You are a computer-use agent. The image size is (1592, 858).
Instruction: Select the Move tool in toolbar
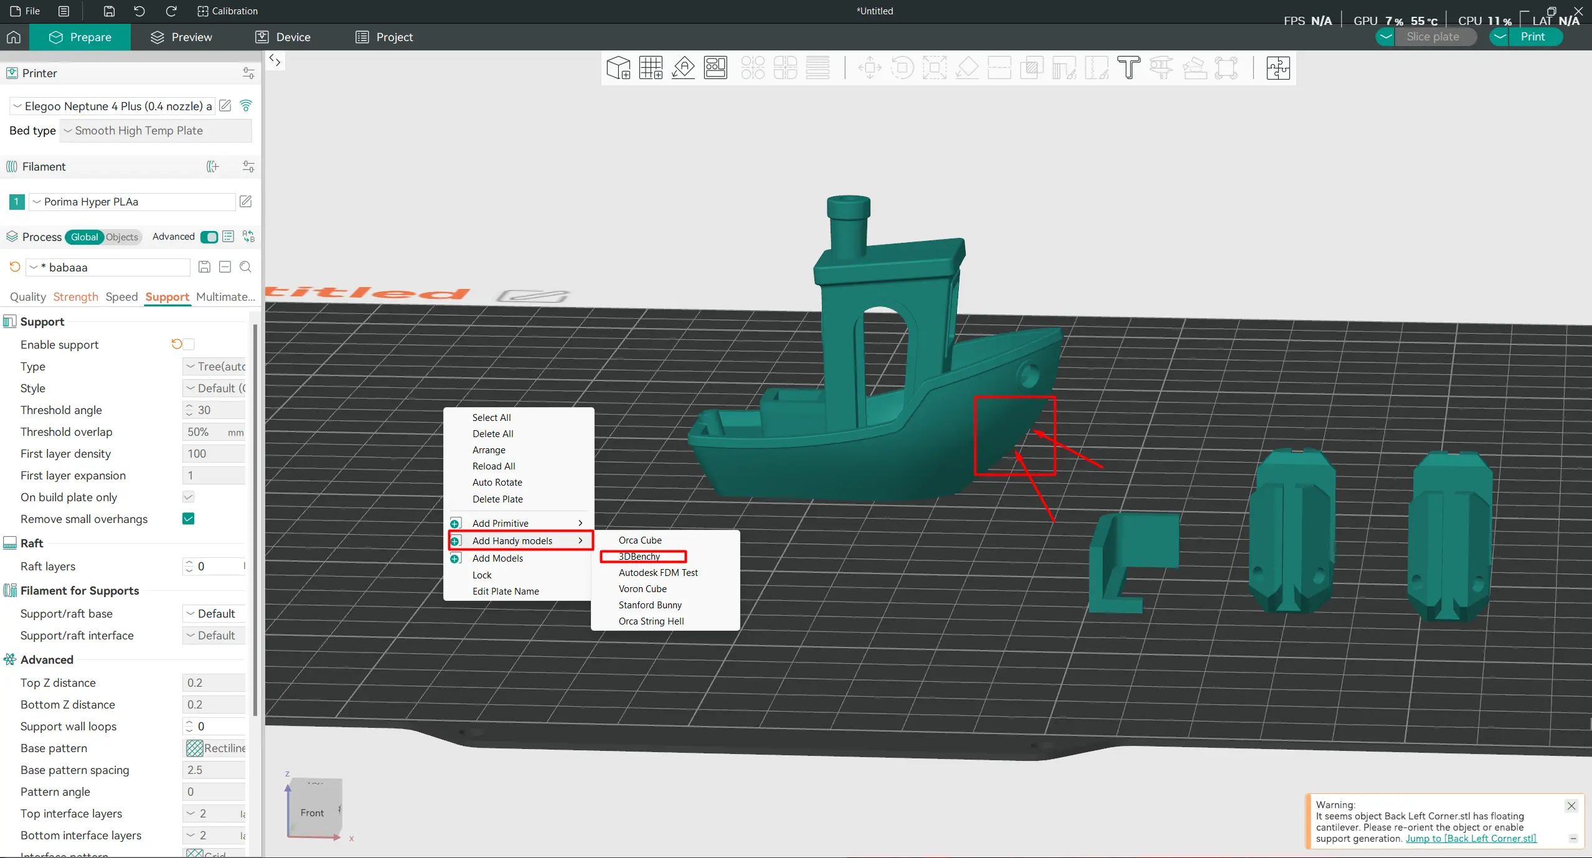(870, 68)
